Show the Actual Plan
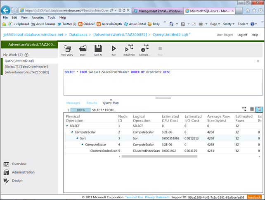The image size is (265, 200). (129, 50)
